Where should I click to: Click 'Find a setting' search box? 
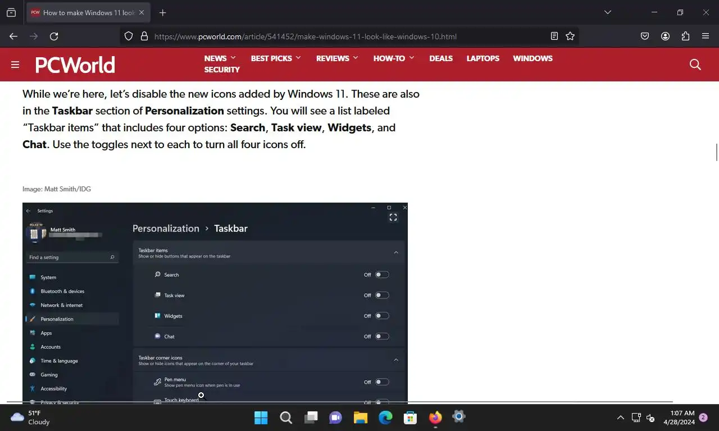tap(72, 257)
